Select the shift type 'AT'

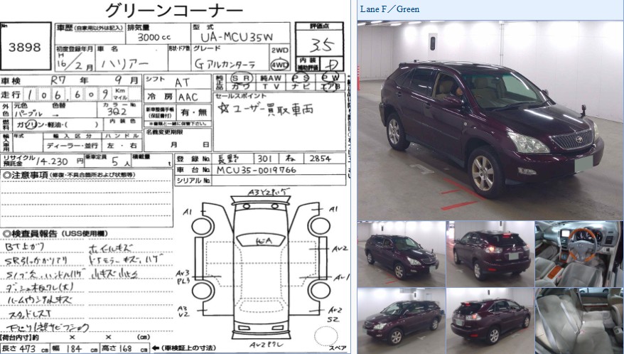click(182, 82)
